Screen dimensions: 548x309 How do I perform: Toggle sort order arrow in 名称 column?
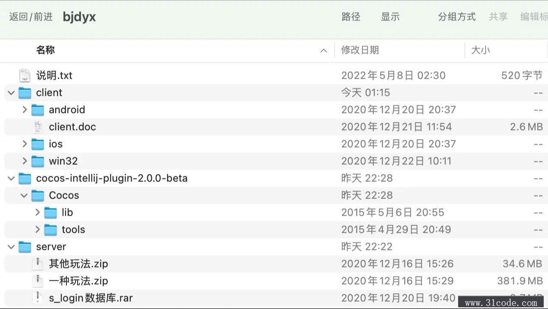click(x=323, y=51)
